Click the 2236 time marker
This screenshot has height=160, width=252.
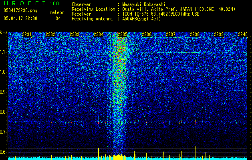[147, 34]
